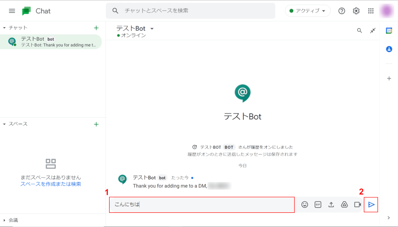Open Google Calendar side panel icon
Screen dimensions: 398x227
(389, 31)
